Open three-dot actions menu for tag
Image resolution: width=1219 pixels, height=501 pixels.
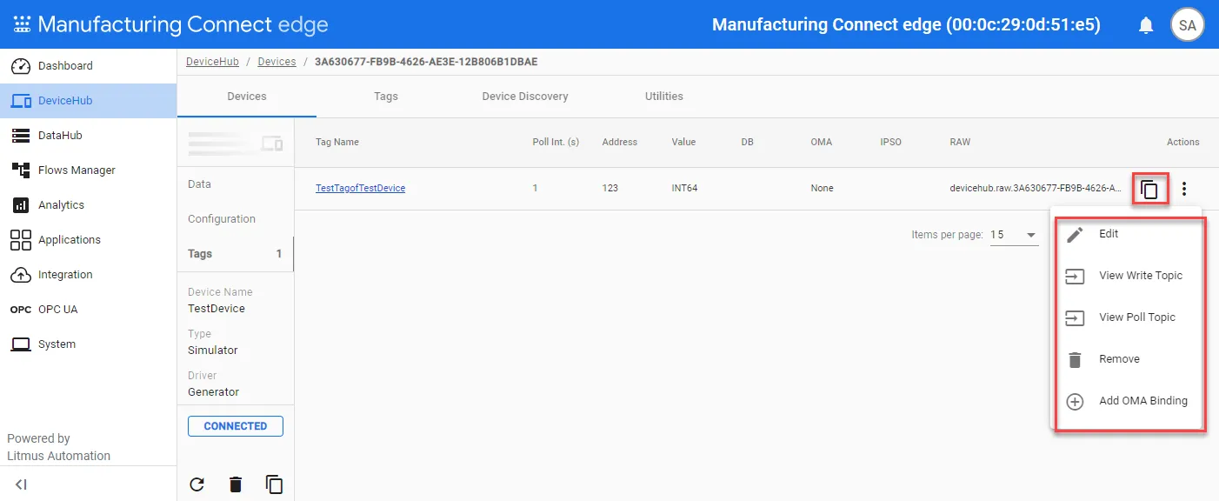pyautogui.click(x=1184, y=189)
